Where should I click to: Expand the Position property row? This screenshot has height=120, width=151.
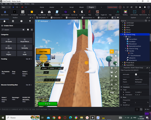[124, 92]
